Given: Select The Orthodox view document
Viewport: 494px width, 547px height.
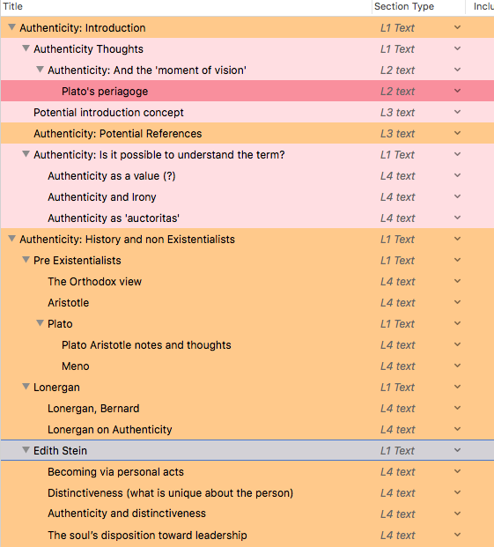Looking at the screenshot, I should click(94, 282).
